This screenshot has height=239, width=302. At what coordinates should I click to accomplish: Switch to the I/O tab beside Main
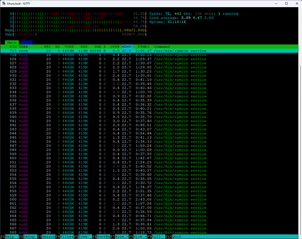(24, 42)
